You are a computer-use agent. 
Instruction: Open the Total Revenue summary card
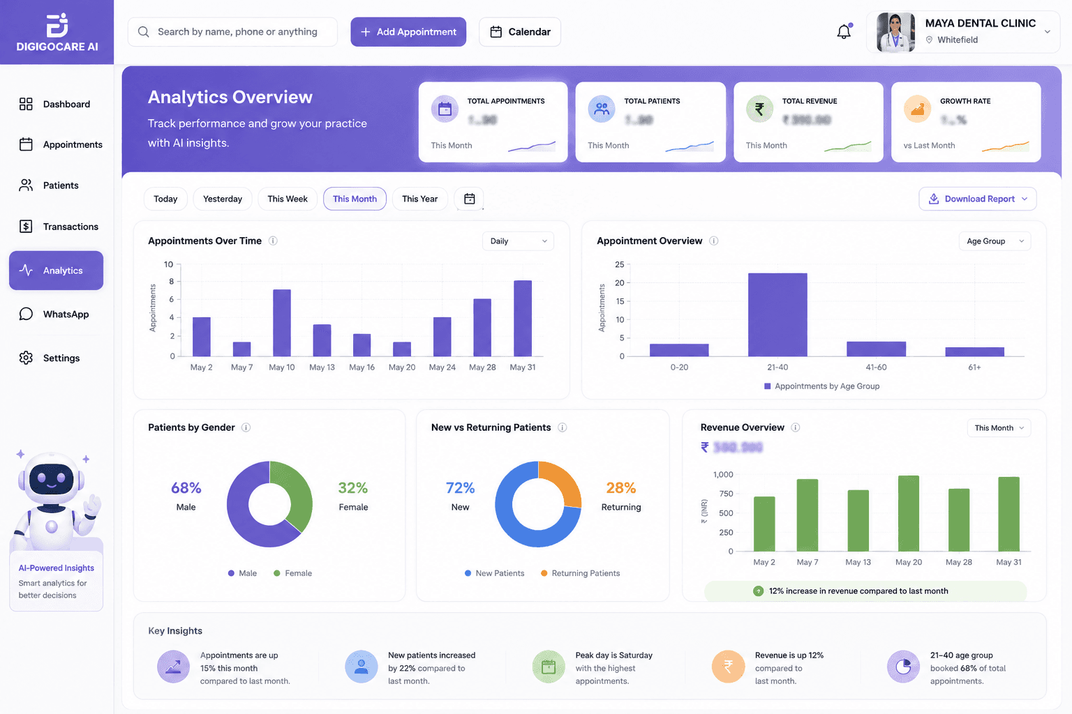click(808, 122)
